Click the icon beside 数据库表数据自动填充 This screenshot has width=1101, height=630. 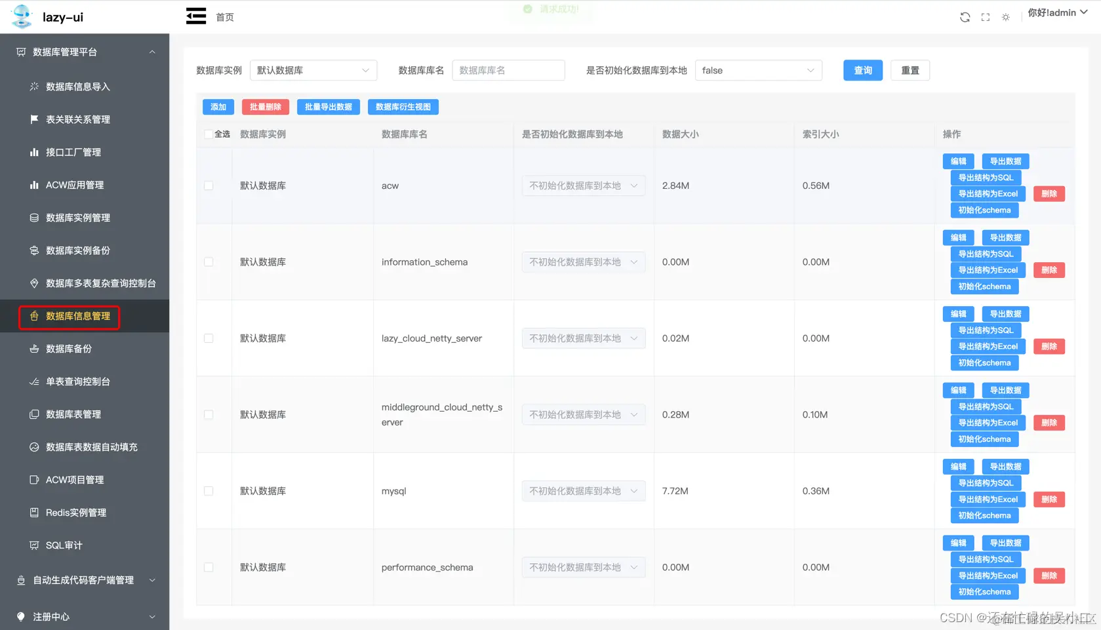click(34, 447)
